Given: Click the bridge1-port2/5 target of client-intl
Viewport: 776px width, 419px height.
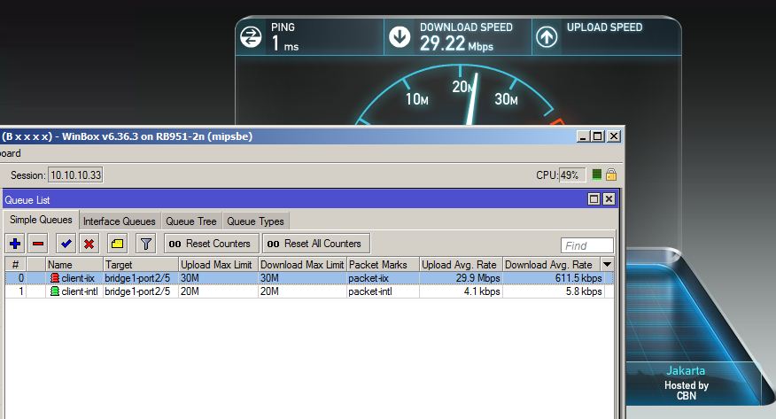Looking at the screenshot, I should coord(141,291).
